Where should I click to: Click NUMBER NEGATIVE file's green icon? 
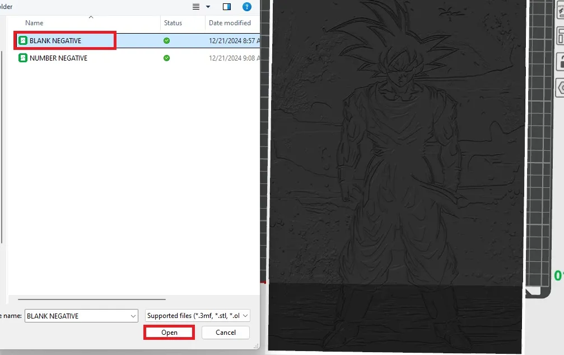[x=22, y=58]
